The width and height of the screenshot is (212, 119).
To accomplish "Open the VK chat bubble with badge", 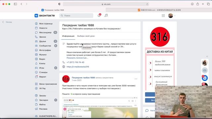I will (x=205, y=78).
